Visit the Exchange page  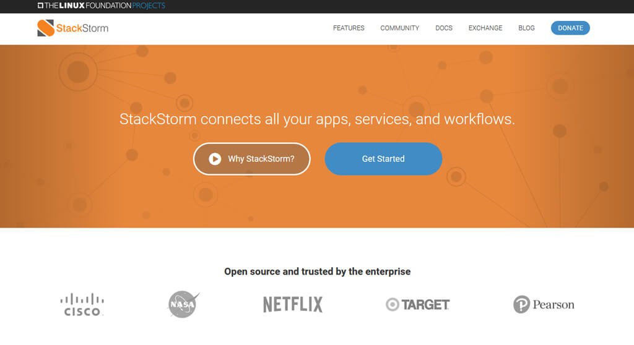click(485, 28)
